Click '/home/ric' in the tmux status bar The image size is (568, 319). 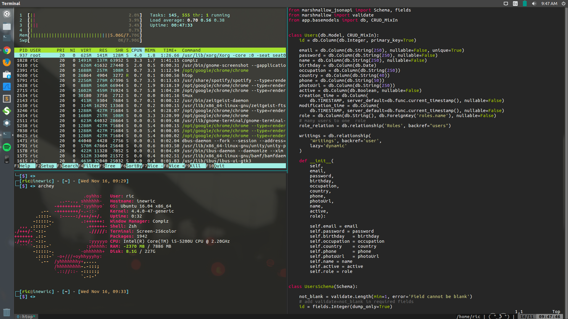coord(468,317)
